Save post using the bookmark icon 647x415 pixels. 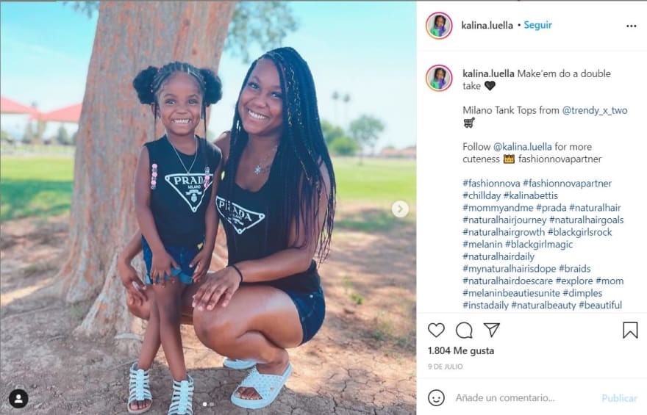click(630, 330)
